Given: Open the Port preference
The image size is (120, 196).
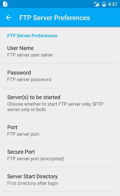Looking at the screenshot, I should [x=60, y=130].
